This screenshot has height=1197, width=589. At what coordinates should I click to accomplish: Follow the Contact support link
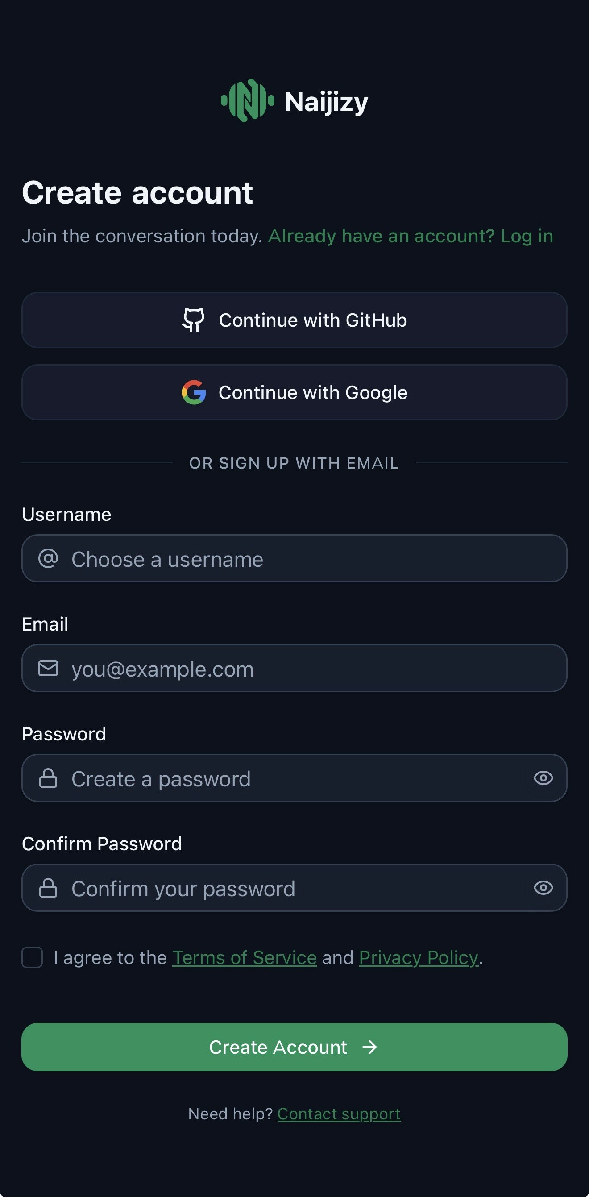coord(339,1114)
